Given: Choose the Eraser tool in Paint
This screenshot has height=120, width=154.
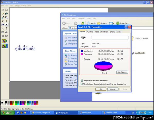Looking at the screenshot, I should point(3,14).
